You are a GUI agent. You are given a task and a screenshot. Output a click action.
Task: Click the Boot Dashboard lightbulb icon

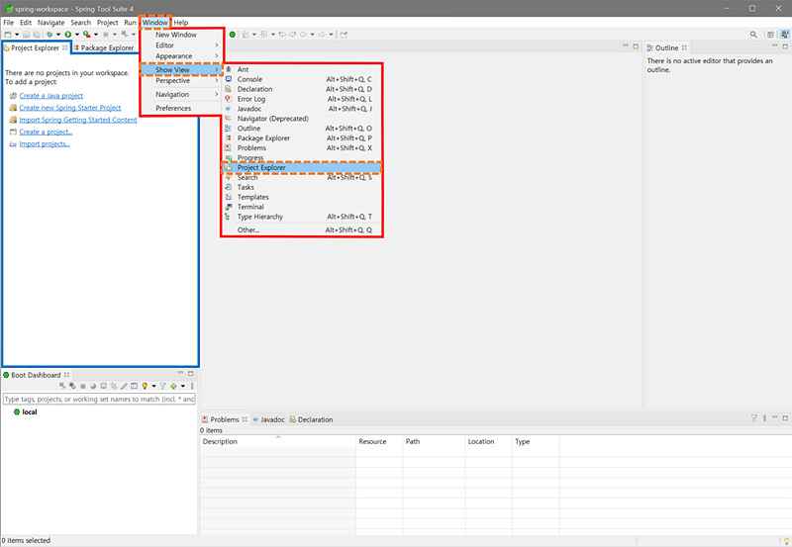145,386
